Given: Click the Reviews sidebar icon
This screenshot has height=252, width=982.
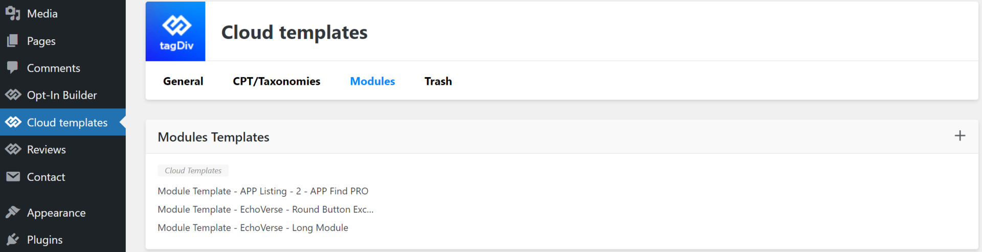Looking at the screenshot, I should 13,149.
